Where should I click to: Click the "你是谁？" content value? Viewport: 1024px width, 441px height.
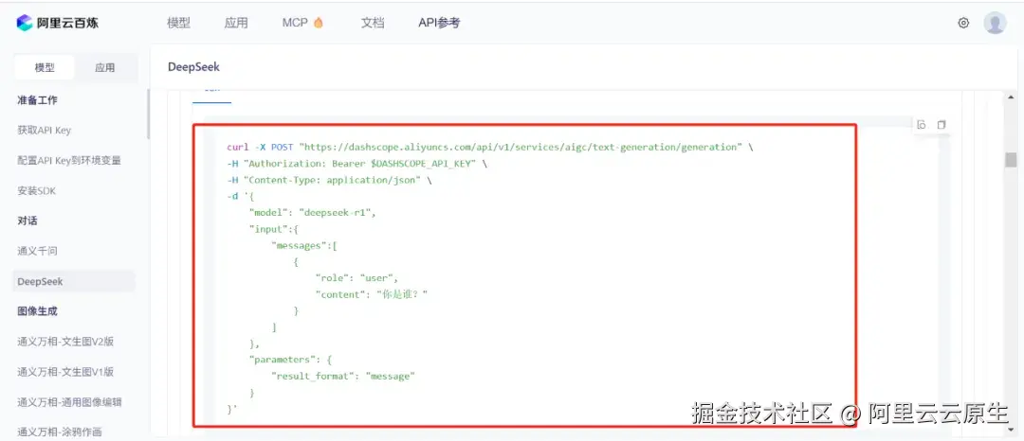click(402, 295)
